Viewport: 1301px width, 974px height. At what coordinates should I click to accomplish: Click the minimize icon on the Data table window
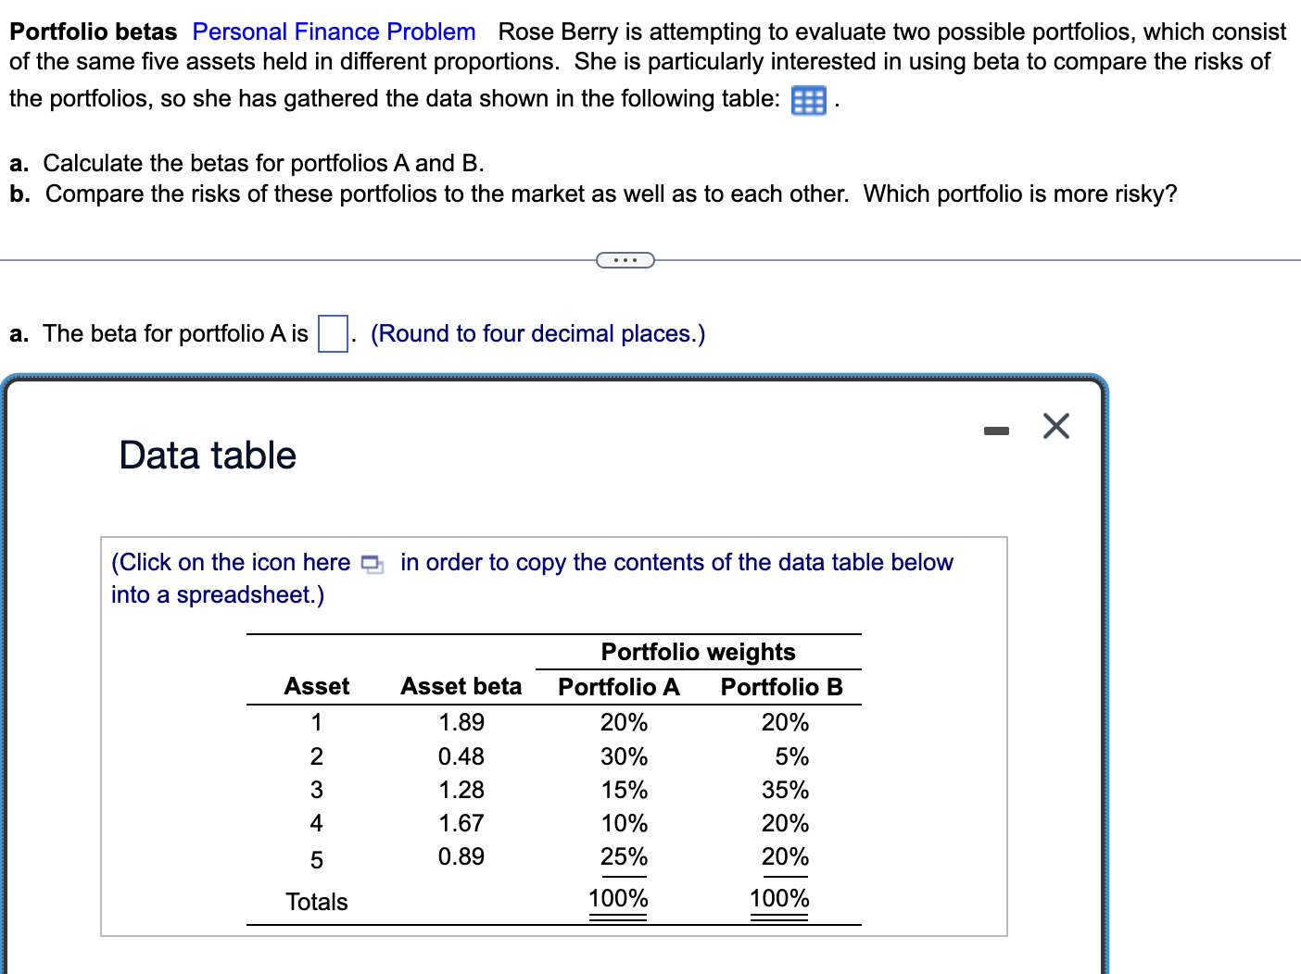[996, 428]
